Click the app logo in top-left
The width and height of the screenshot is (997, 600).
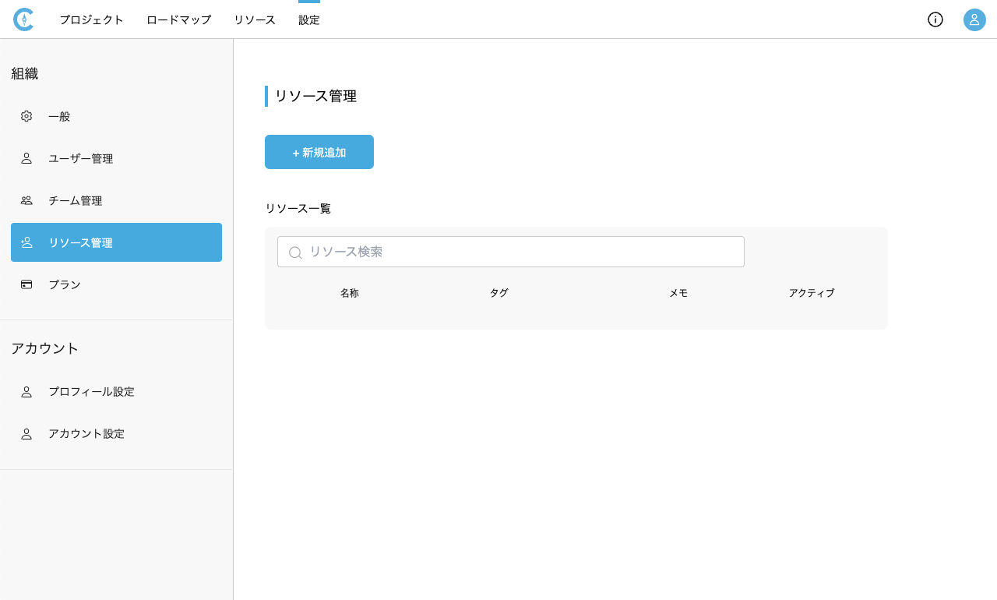tap(24, 19)
